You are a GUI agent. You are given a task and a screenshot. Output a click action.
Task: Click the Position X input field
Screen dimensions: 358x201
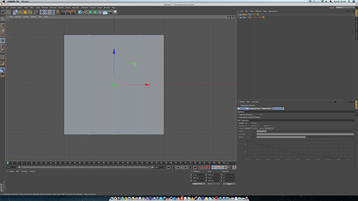coord(198,175)
